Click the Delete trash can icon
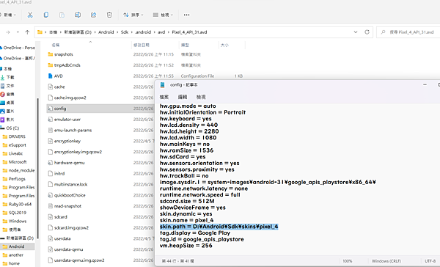The width and height of the screenshot is (440, 267). coord(109,15)
